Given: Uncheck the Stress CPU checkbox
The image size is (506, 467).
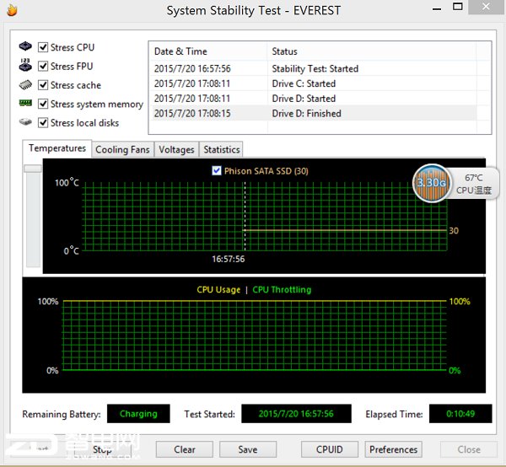Looking at the screenshot, I should pyautogui.click(x=43, y=47).
